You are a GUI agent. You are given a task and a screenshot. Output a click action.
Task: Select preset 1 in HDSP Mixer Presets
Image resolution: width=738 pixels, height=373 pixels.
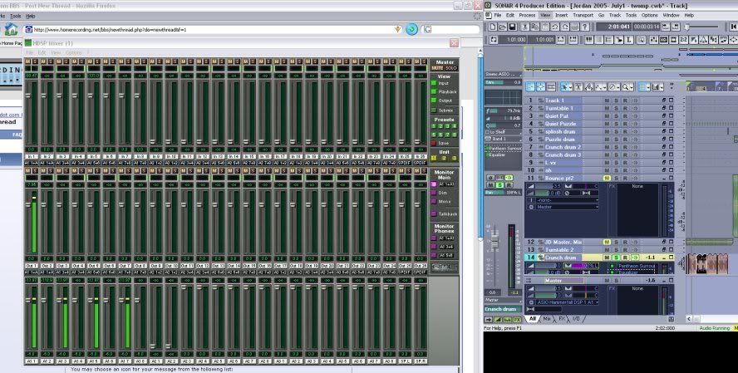click(x=434, y=126)
